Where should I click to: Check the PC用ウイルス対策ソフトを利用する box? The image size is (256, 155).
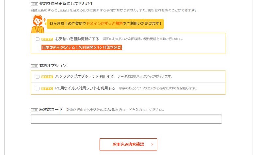tap(38, 88)
